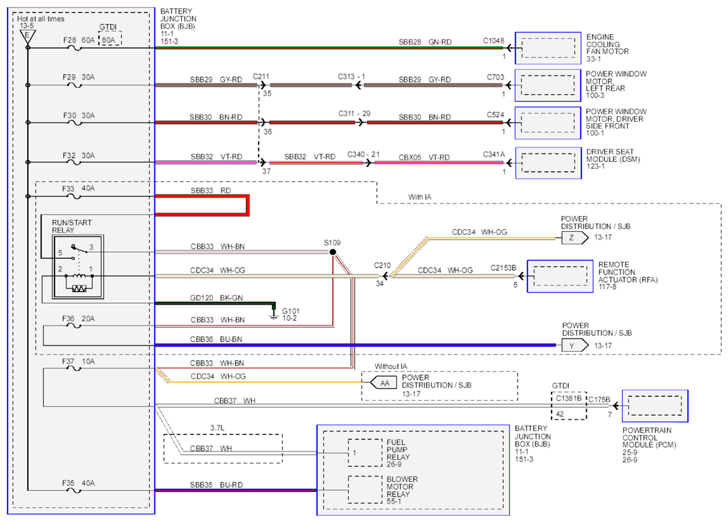
Task: Open the Z power distribution arrow connector
Action: tap(575, 237)
